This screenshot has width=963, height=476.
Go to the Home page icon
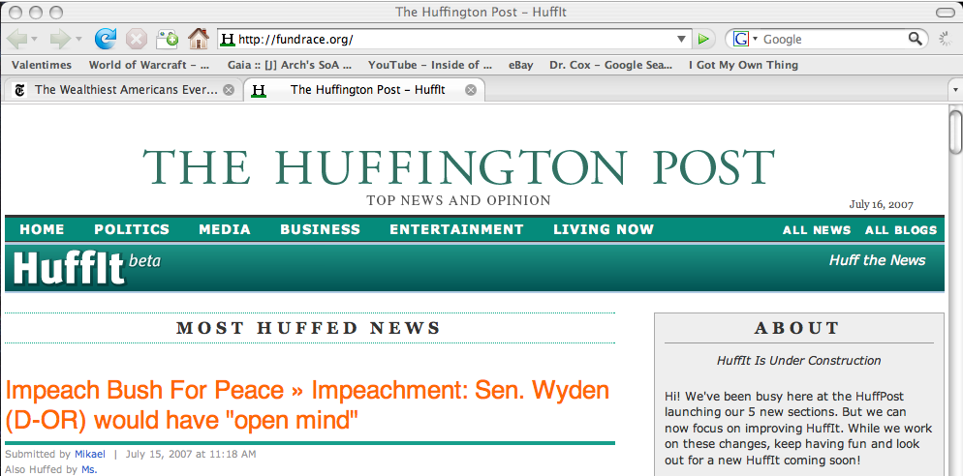point(198,39)
